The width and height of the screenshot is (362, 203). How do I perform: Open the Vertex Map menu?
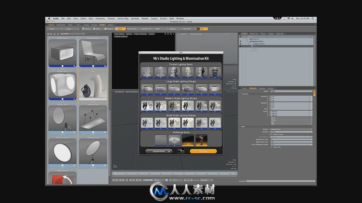pos(123,18)
